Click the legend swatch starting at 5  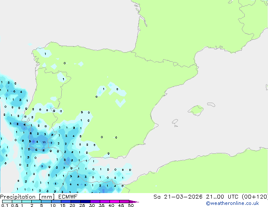coord(46,202)
